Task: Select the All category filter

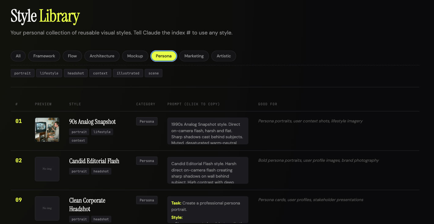Action: [x=18, y=56]
